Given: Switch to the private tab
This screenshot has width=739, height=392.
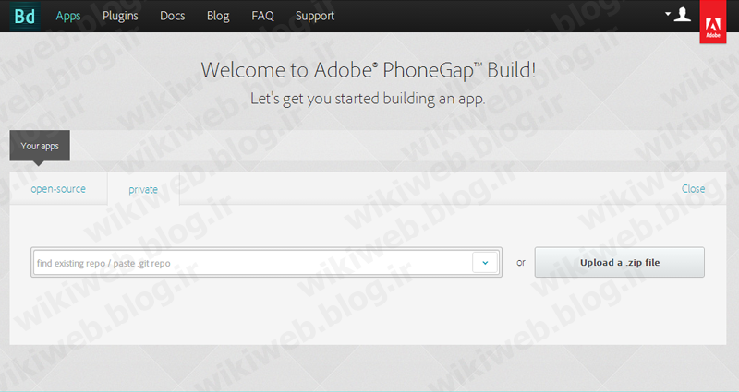Looking at the screenshot, I should click(x=143, y=189).
